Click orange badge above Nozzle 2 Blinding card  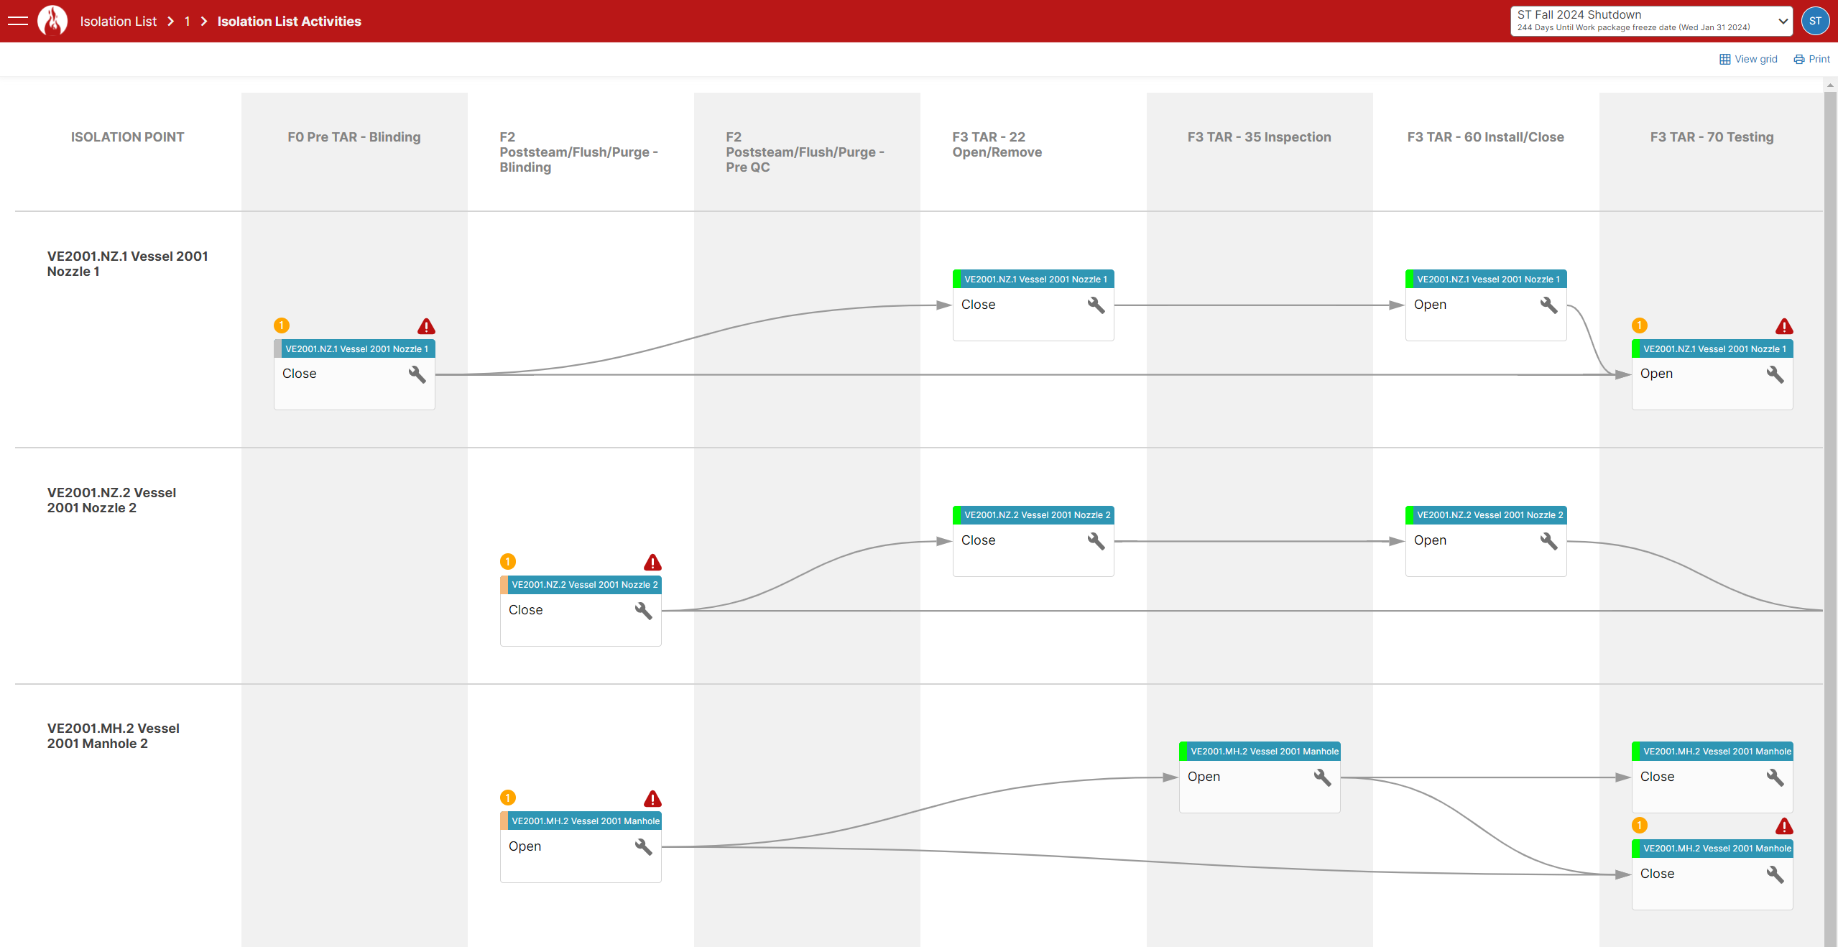[508, 561]
